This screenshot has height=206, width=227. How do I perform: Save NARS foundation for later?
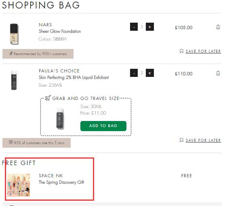tap(203, 51)
